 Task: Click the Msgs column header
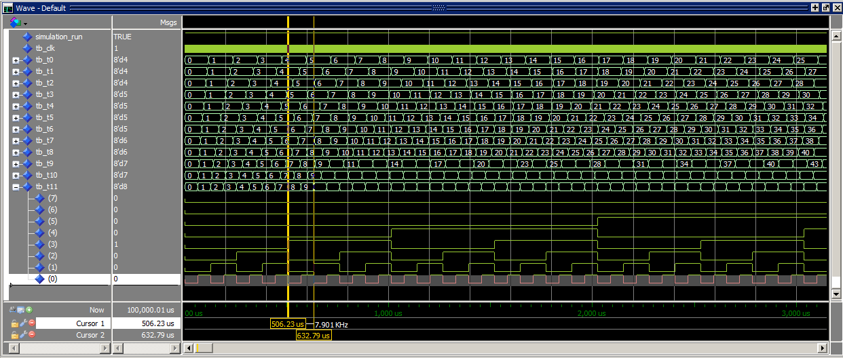pos(168,22)
